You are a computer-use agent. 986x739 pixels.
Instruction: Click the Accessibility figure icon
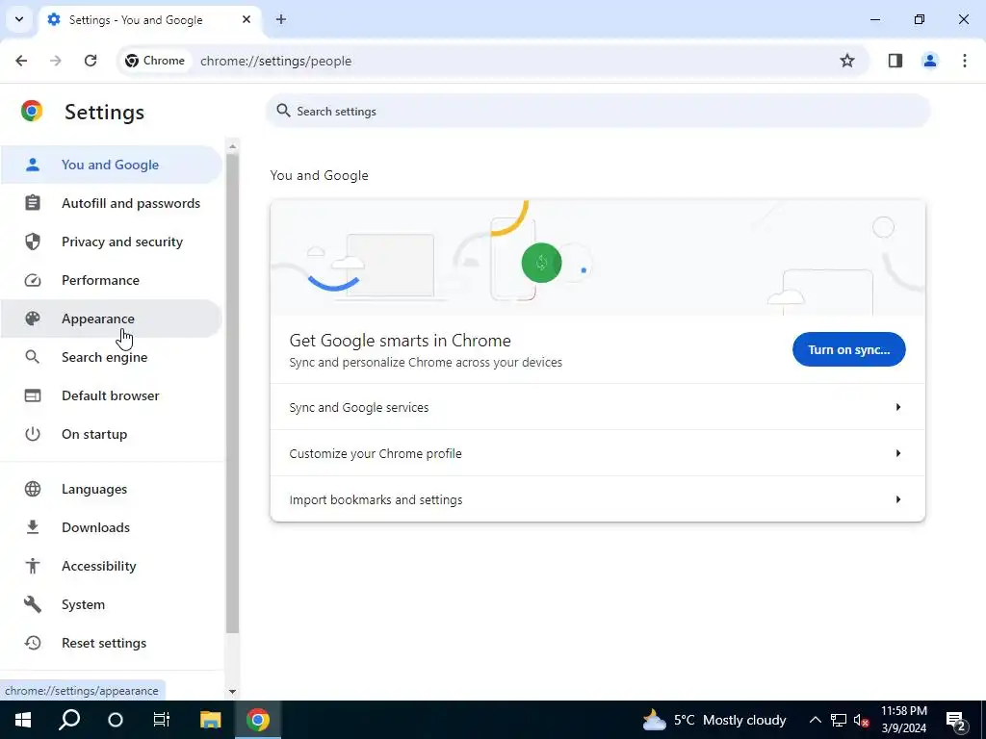coord(32,566)
